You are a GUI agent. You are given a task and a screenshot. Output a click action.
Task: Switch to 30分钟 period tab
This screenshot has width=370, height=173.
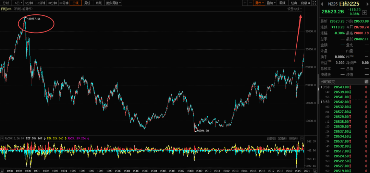coord(52,3)
